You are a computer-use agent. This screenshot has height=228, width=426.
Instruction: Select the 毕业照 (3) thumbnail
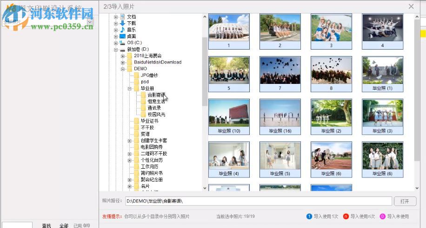coord(383,117)
